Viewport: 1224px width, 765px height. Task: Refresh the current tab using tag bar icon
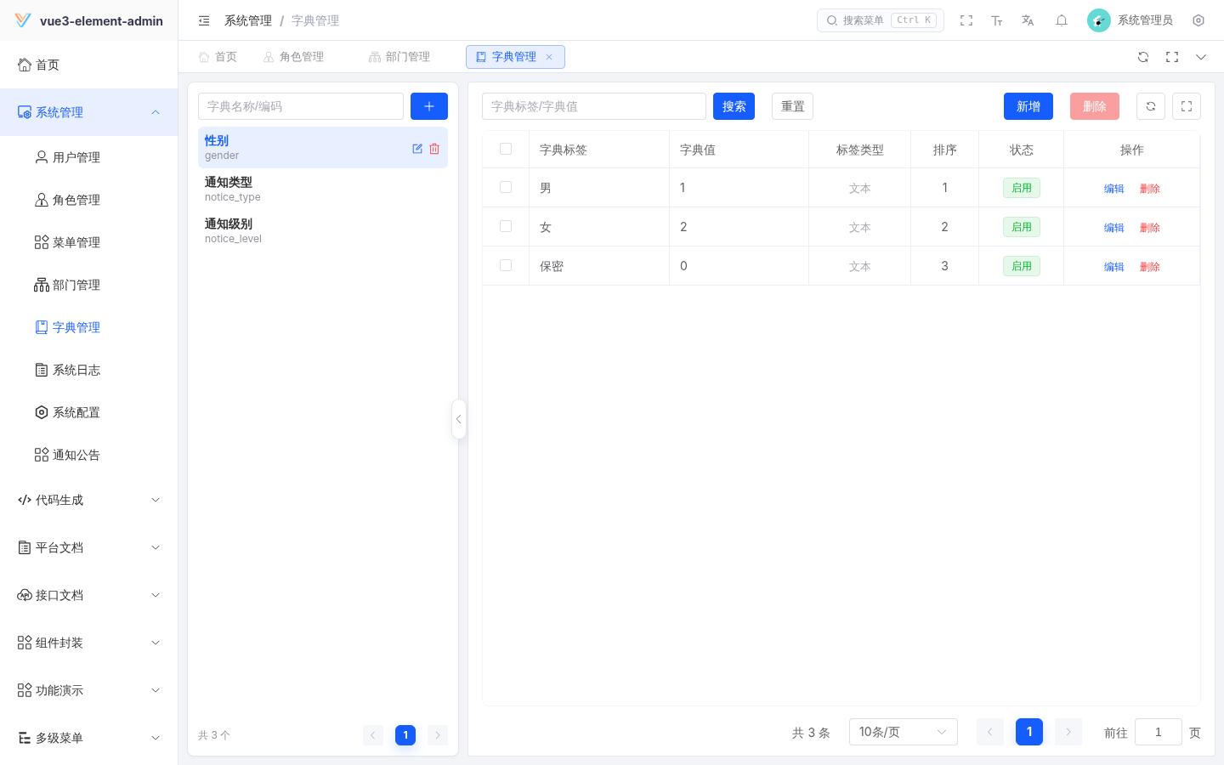pos(1143,57)
